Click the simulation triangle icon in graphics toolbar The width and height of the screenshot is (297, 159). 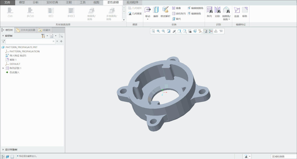click(x=216, y=31)
